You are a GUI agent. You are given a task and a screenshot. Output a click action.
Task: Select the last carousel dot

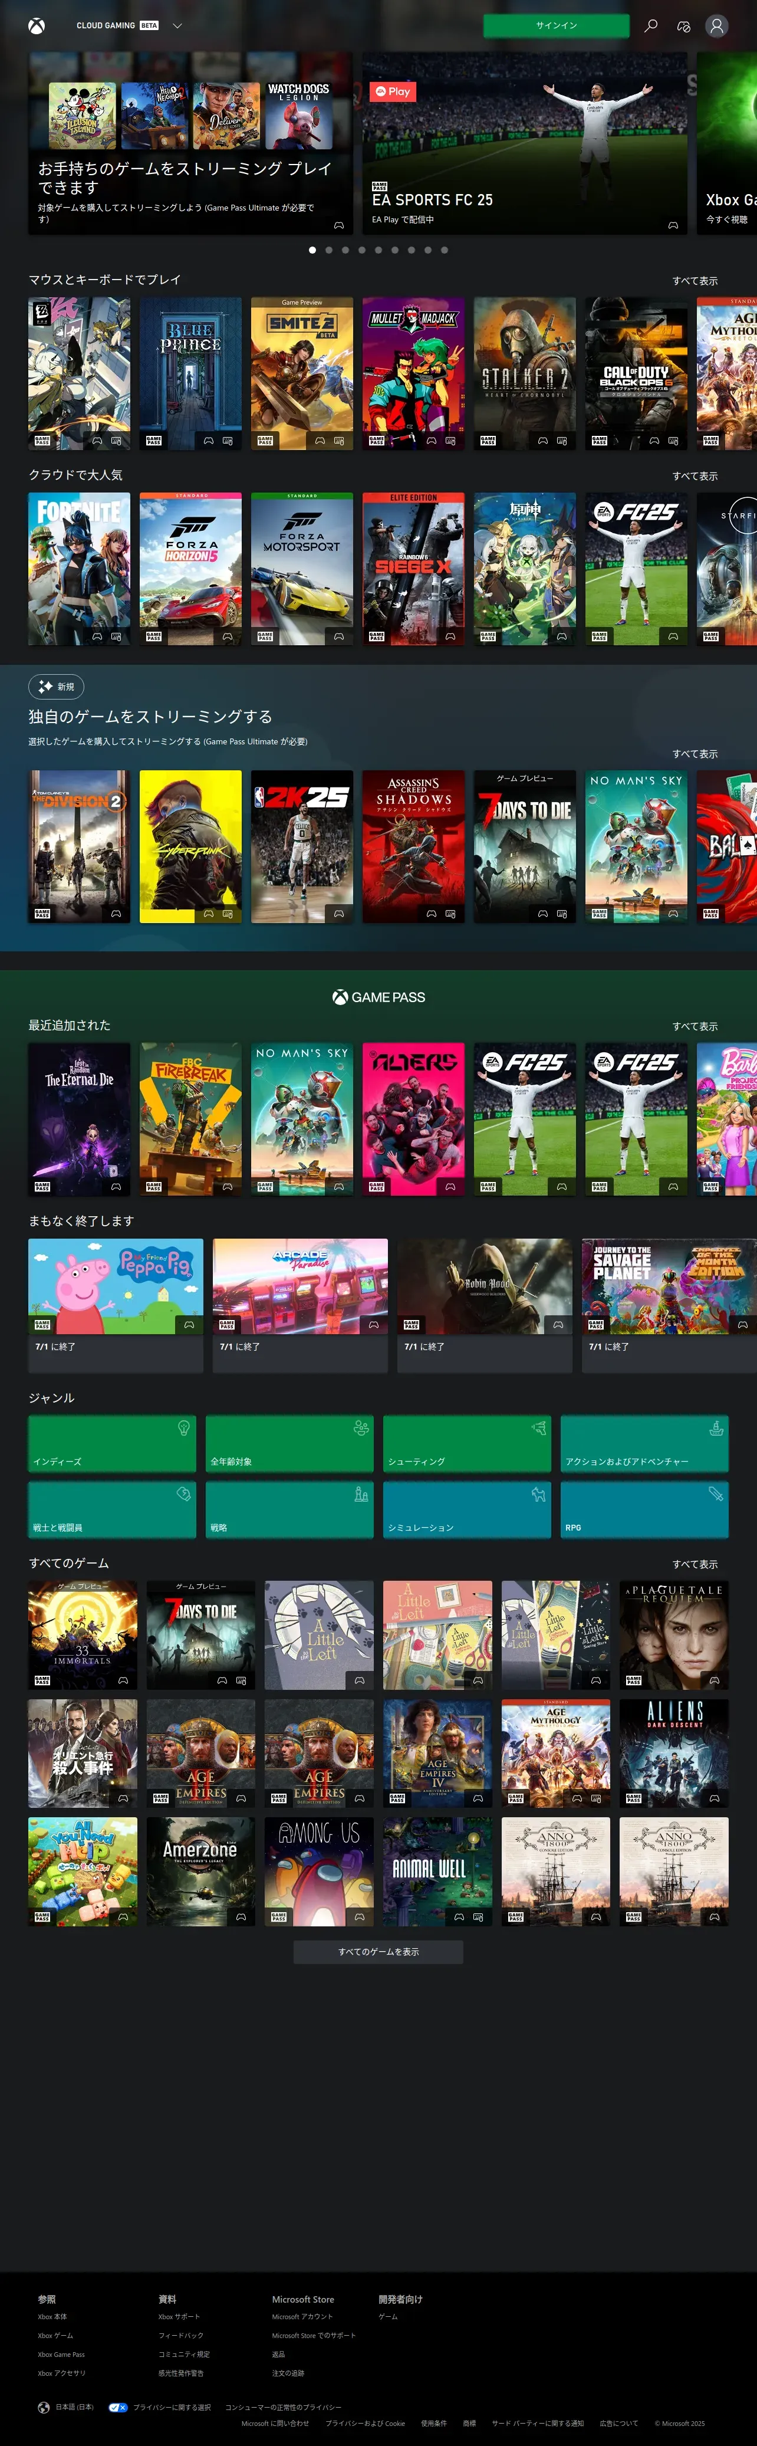[444, 249]
